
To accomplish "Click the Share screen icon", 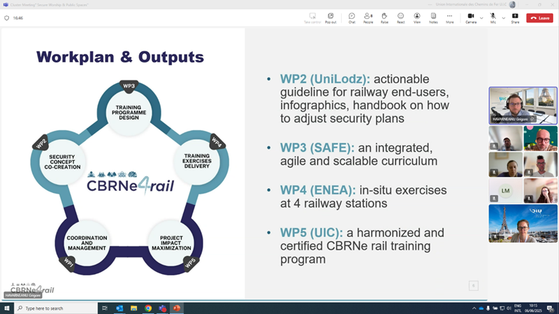I will (x=515, y=17).
